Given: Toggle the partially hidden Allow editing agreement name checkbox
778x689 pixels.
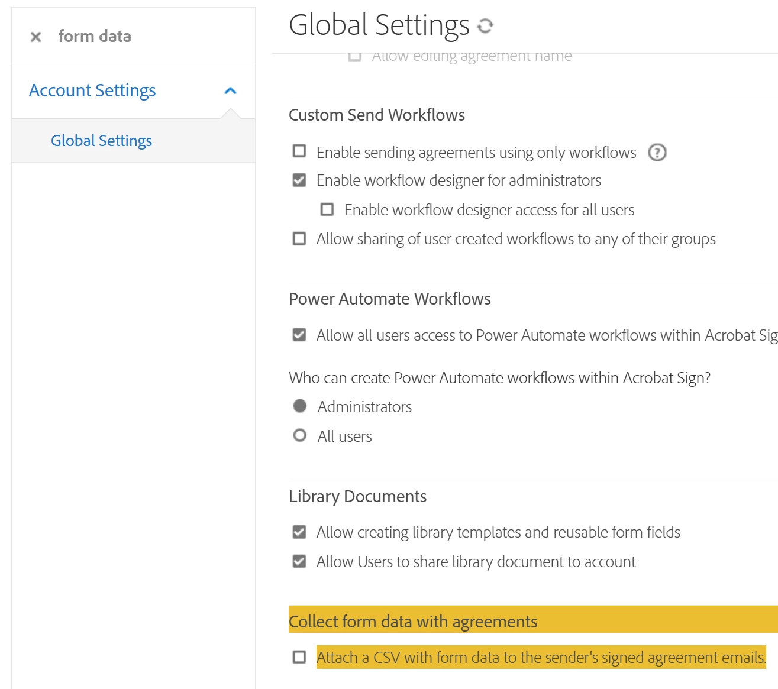Looking at the screenshot, I should click(x=355, y=57).
